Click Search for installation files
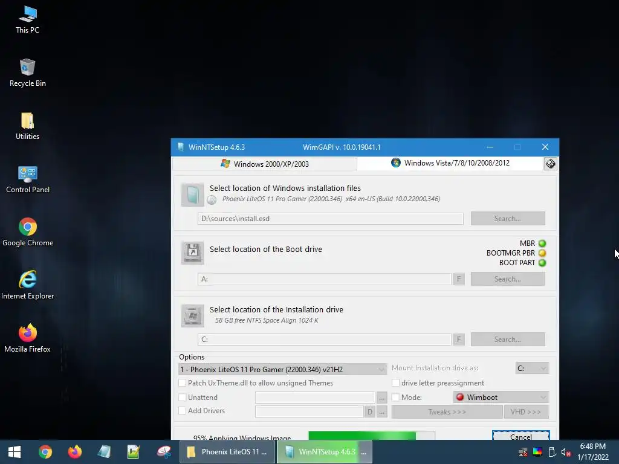The width and height of the screenshot is (619, 464). (x=508, y=219)
